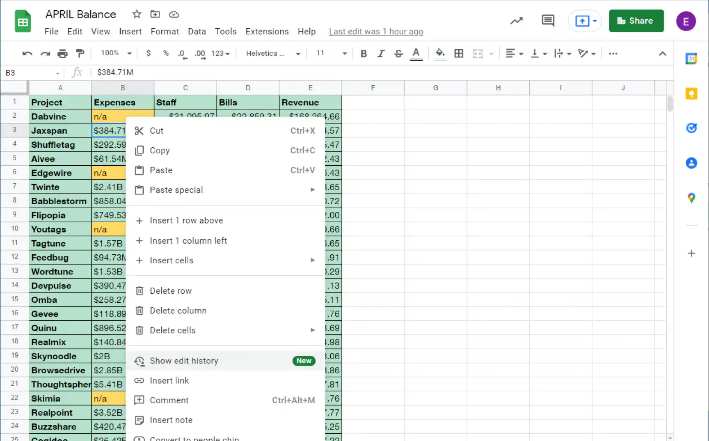Image resolution: width=709 pixels, height=441 pixels.
Task: Increase decimal places button
Action: pyautogui.click(x=200, y=54)
